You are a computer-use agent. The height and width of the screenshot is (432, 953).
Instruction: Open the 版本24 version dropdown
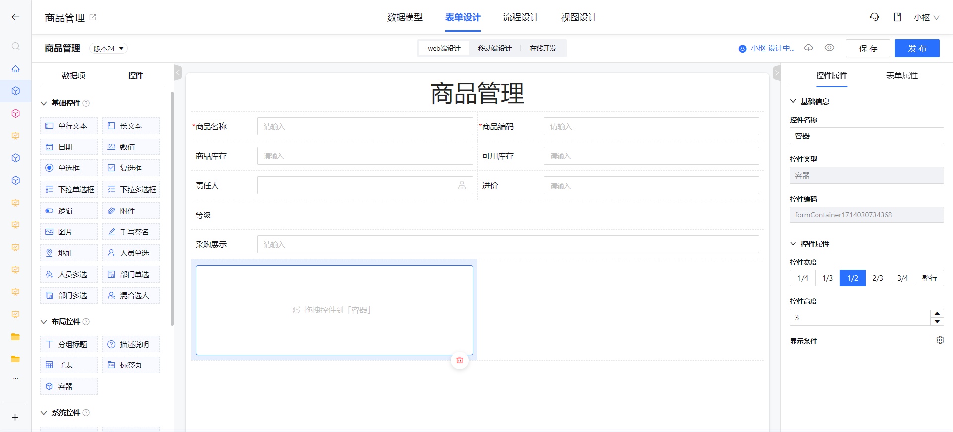108,48
